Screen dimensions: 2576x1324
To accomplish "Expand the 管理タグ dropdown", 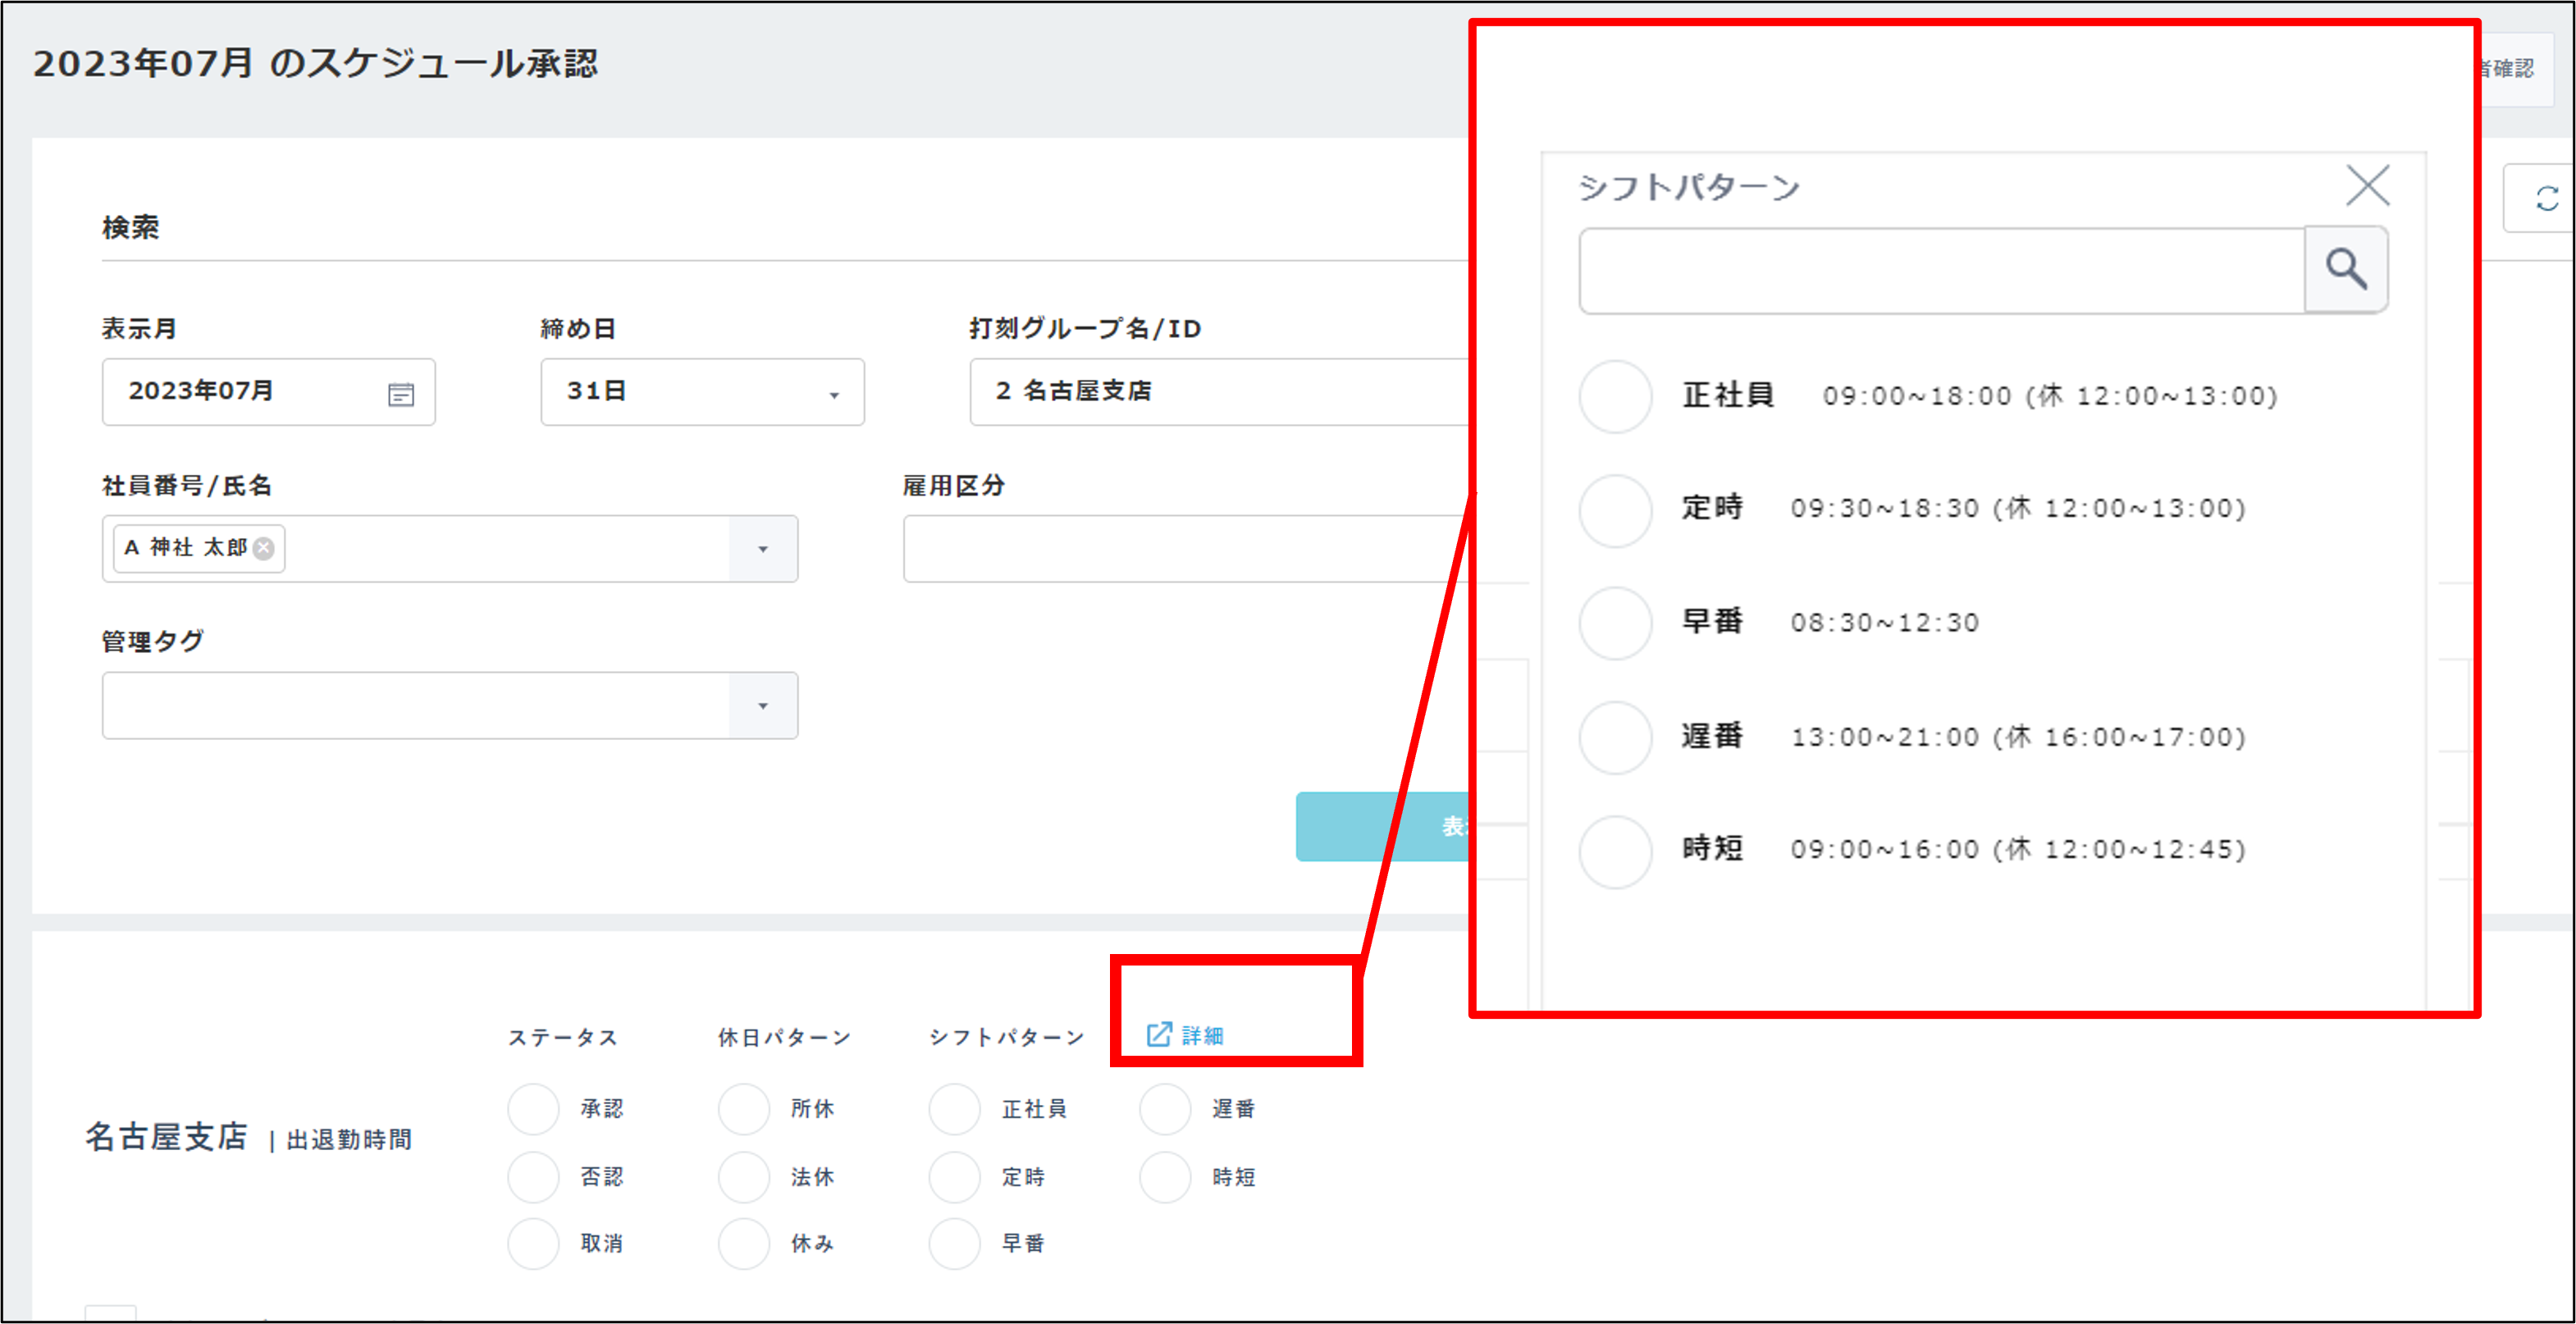I will pos(763,705).
